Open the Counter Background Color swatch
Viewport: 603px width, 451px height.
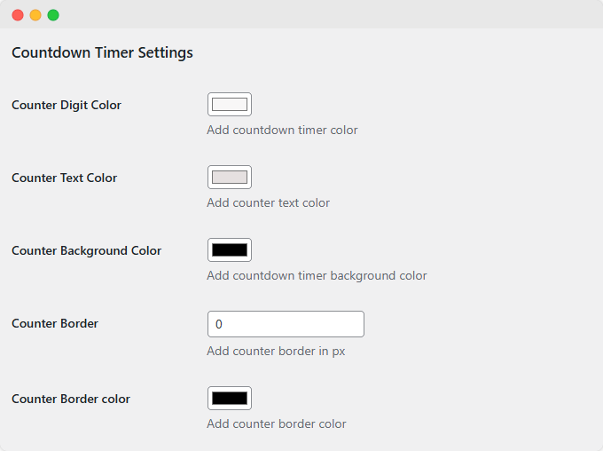[x=230, y=250]
